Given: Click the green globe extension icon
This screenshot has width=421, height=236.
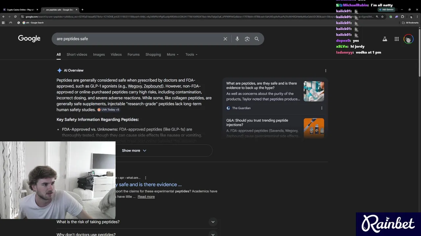Looking at the screenshot, I should [x=391, y=16].
